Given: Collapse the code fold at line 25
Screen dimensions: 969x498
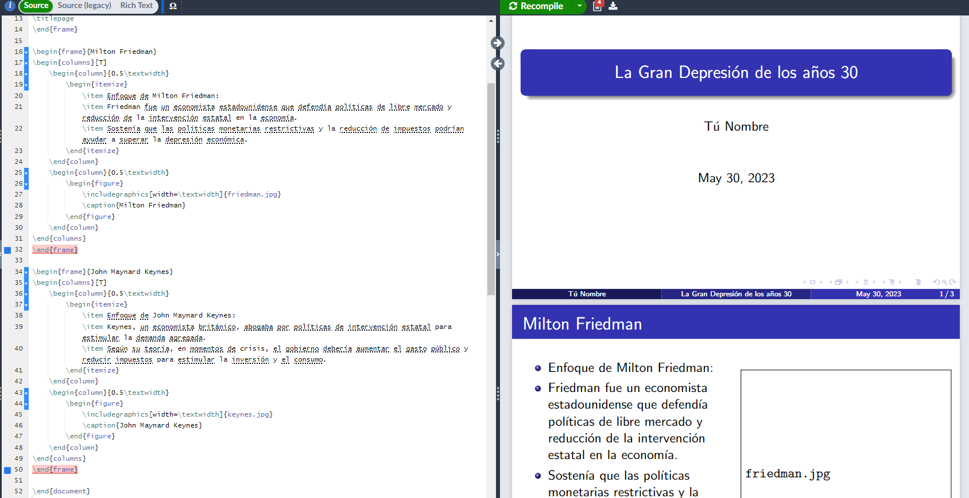Looking at the screenshot, I should [x=26, y=173].
